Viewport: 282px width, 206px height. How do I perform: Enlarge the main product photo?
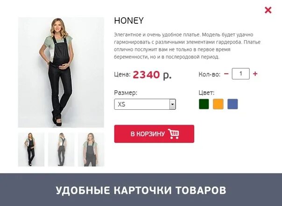[61, 72]
